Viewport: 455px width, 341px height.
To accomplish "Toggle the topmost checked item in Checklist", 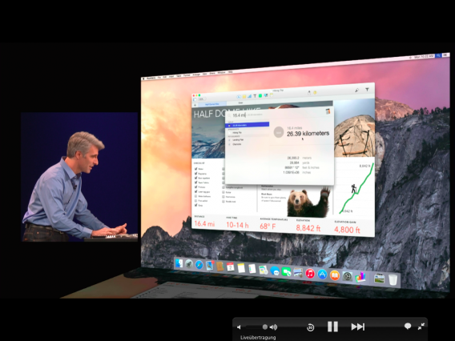I will (196, 169).
